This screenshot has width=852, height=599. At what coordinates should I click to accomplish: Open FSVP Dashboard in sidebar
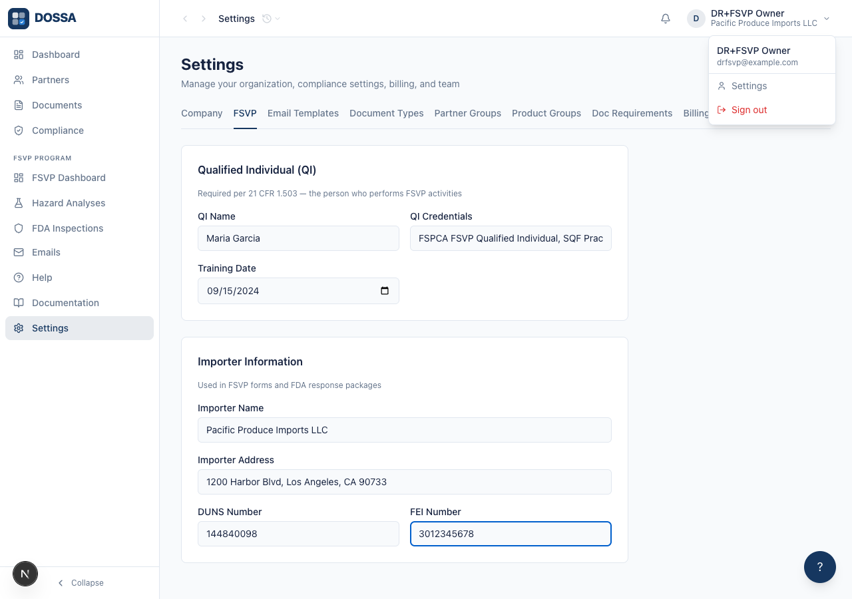pyautogui.click(x=79, y=178)
